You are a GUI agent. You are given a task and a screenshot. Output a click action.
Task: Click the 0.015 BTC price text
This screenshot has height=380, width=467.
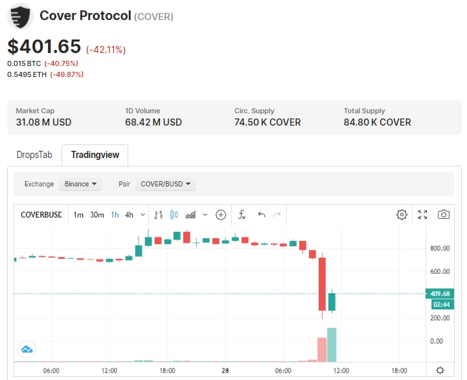tap(24, 63)
